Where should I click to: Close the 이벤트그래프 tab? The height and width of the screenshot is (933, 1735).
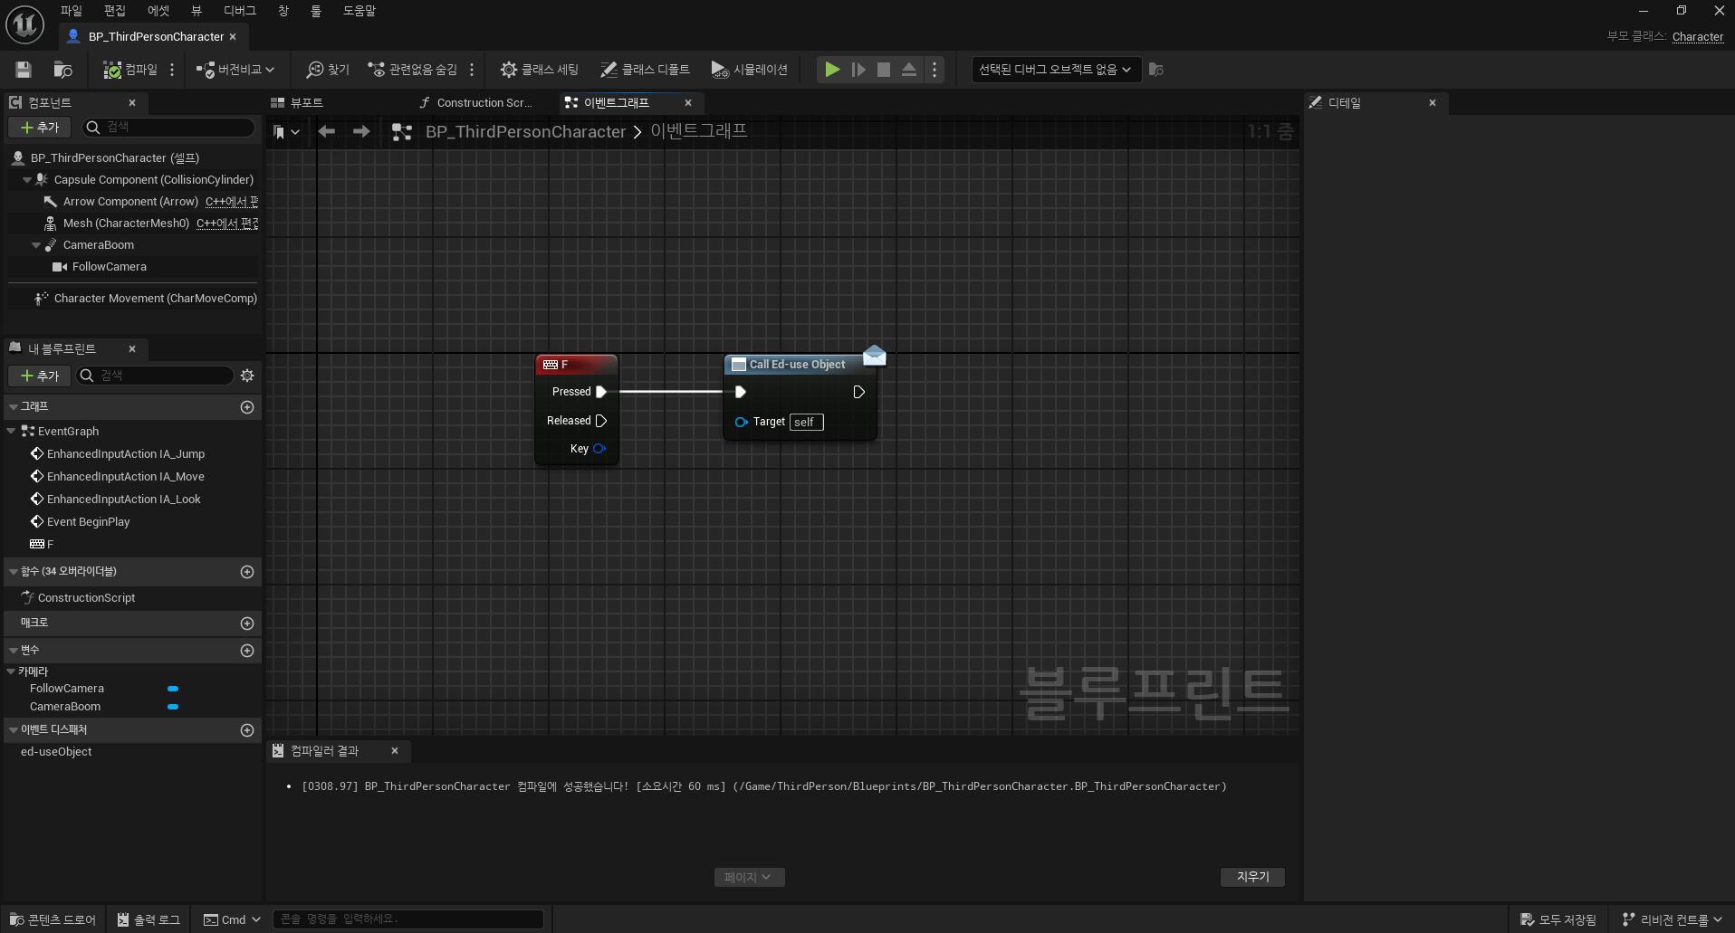pyautogui.click(x=688, y=103)
